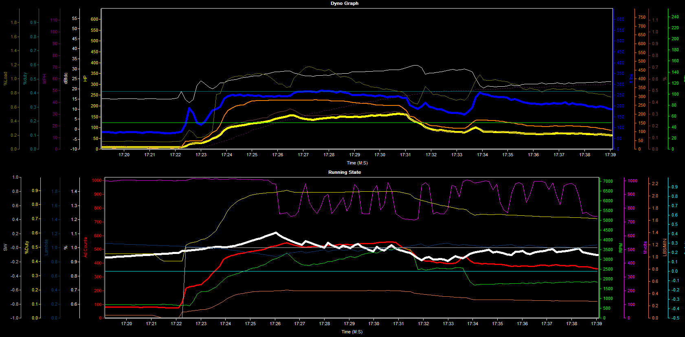Select the dBtdc axis label
Screen dimensions: 685x337
pos(66,78)
